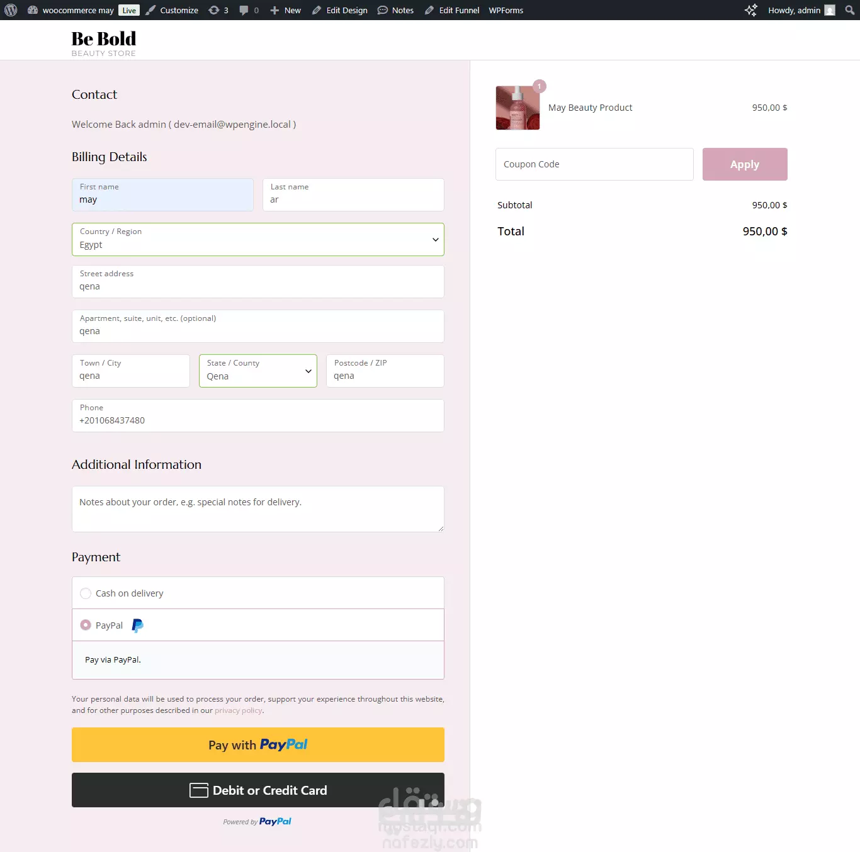Open Notes in the admin bar
The image size is (860, 852).
click(395, 10)
